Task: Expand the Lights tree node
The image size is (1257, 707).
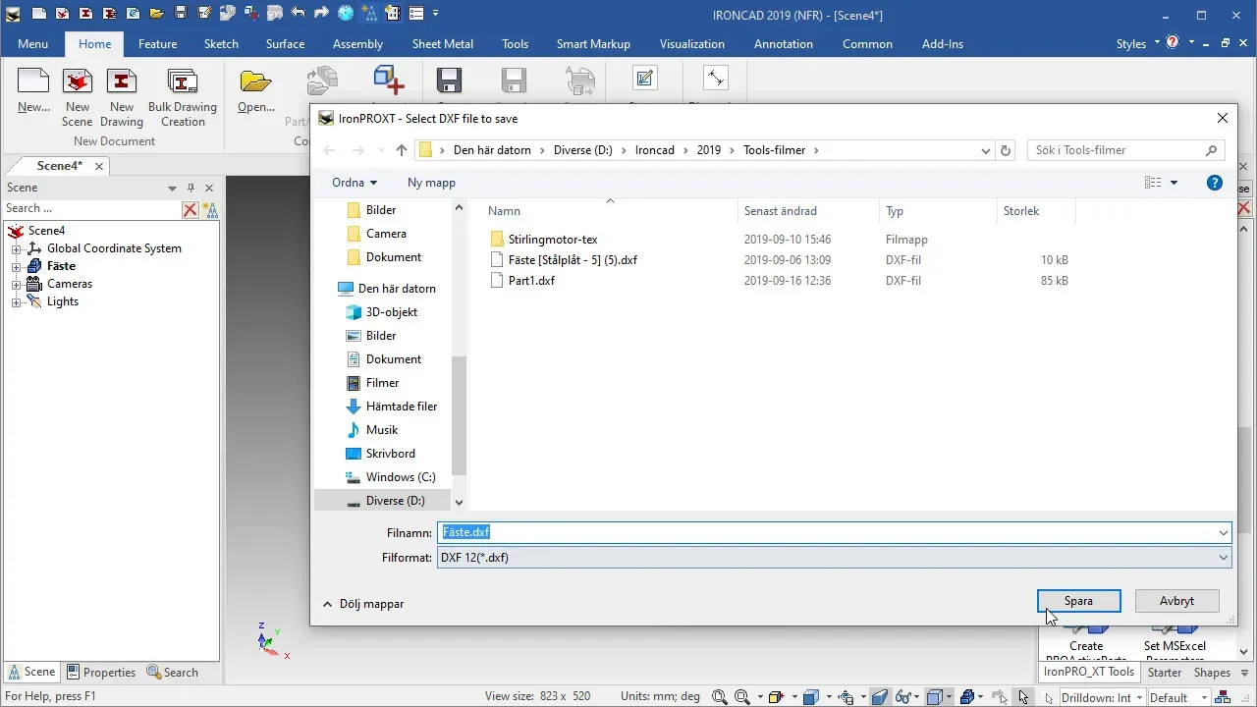Action: click(16, 302)
